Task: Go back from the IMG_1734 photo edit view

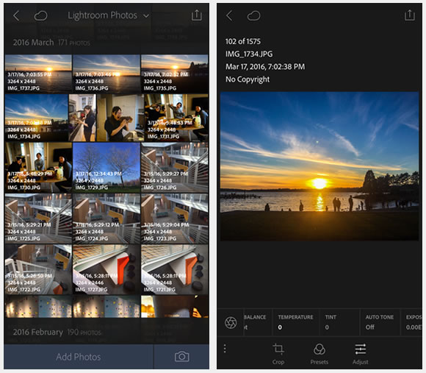Action: (x=230, y=15)
